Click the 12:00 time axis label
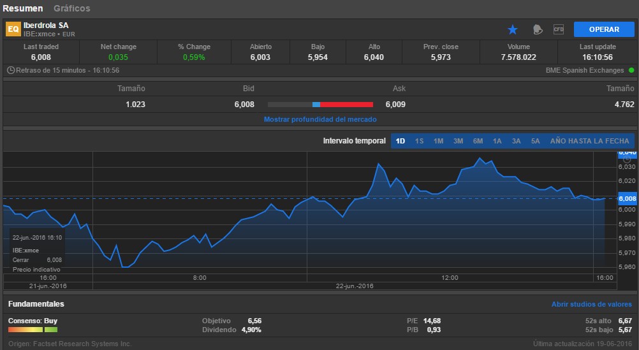 pos(450,277)
